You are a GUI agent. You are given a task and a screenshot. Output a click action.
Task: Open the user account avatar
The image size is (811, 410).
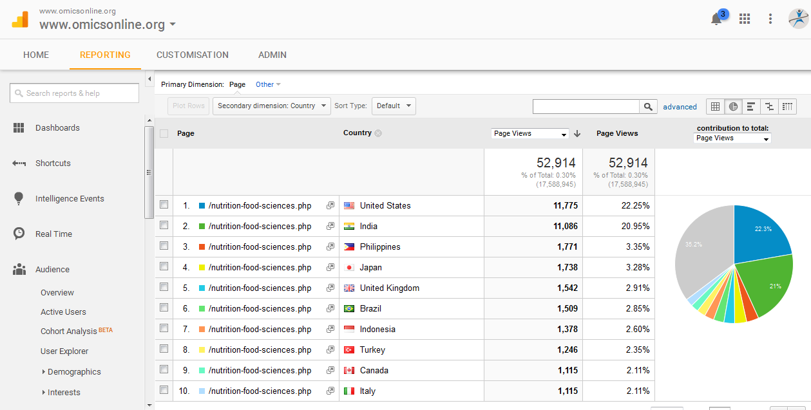(x=798, y=19)
